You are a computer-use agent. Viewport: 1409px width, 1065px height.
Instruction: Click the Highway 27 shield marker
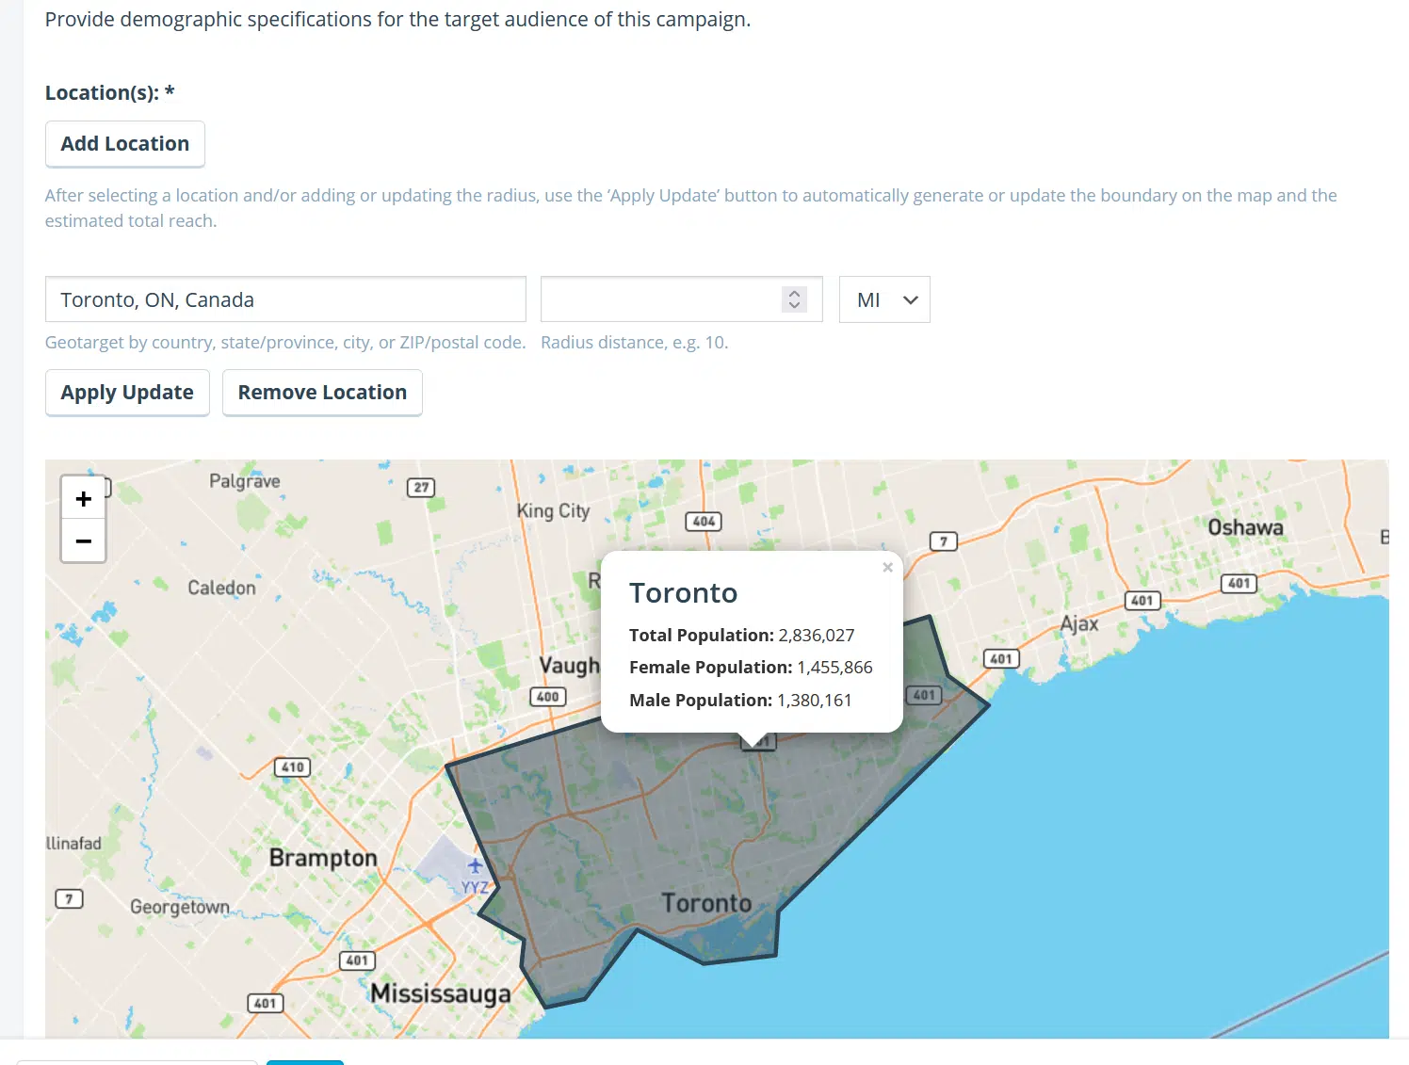click(x=421, y=487)
